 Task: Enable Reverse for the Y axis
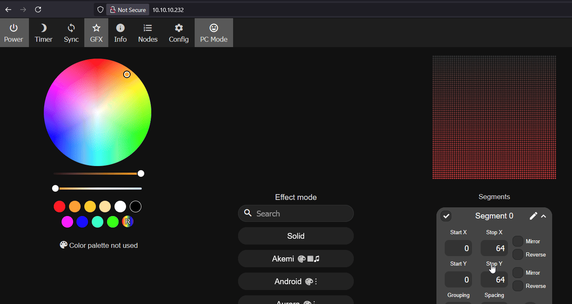pos(518,286)
